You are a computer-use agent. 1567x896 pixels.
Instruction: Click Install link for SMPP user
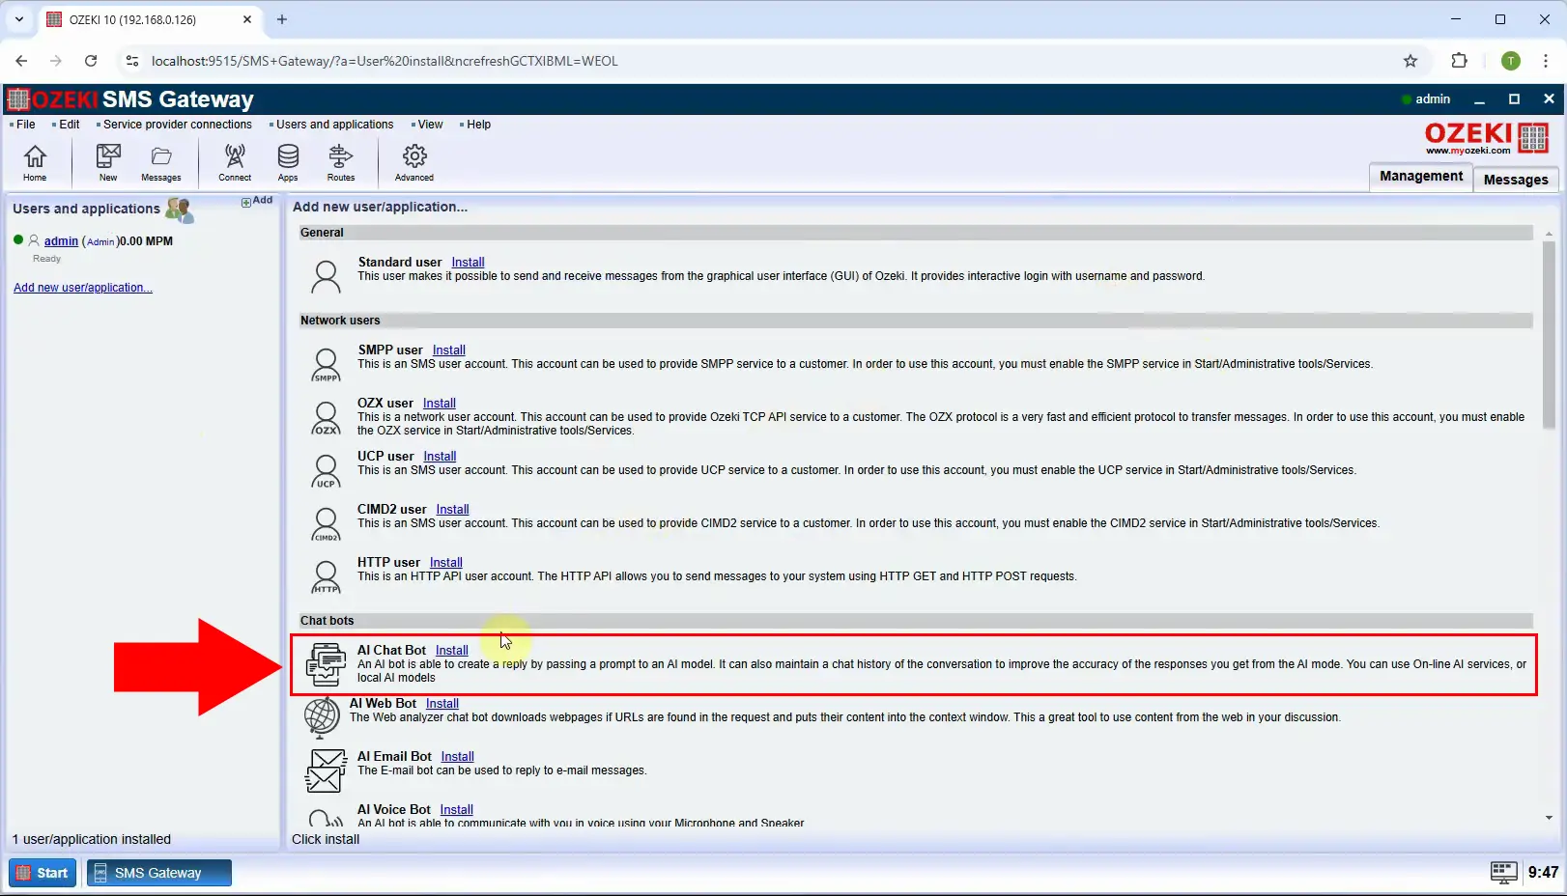tap(448, 350)
